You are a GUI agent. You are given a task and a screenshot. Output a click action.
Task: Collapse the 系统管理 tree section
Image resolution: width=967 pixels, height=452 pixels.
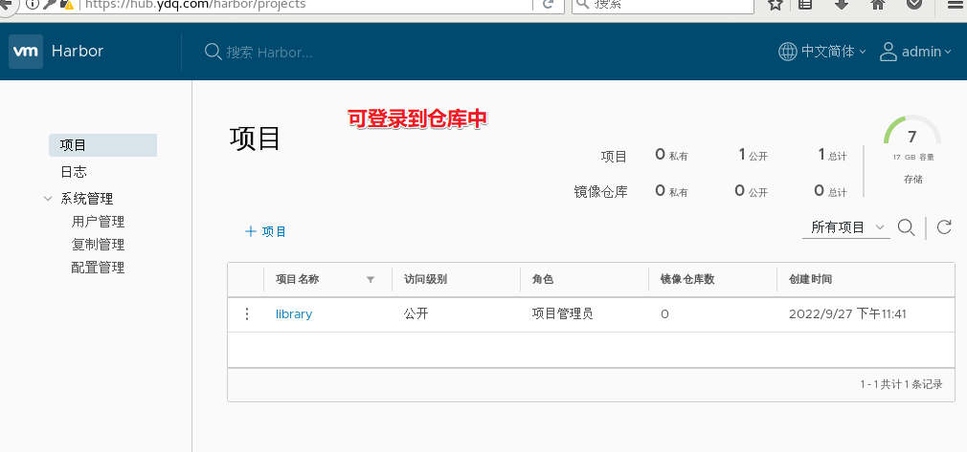pos(48,199)
